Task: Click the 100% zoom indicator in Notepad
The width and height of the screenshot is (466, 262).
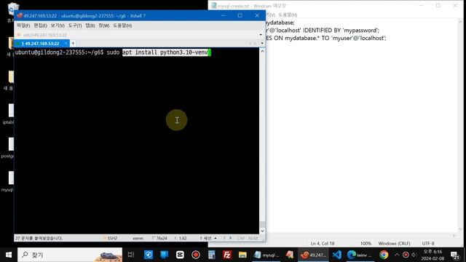Action: click(x=366, y=243)
